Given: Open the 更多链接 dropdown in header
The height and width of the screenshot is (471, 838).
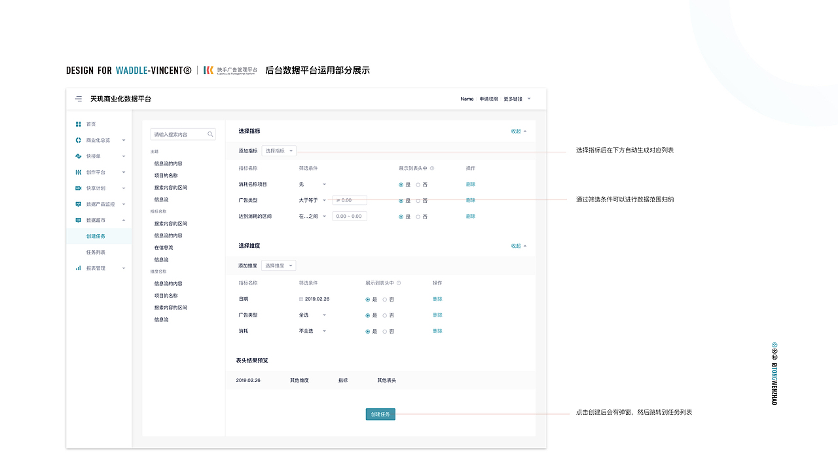Looking at the screenshot, I should (x=517, y=99).
